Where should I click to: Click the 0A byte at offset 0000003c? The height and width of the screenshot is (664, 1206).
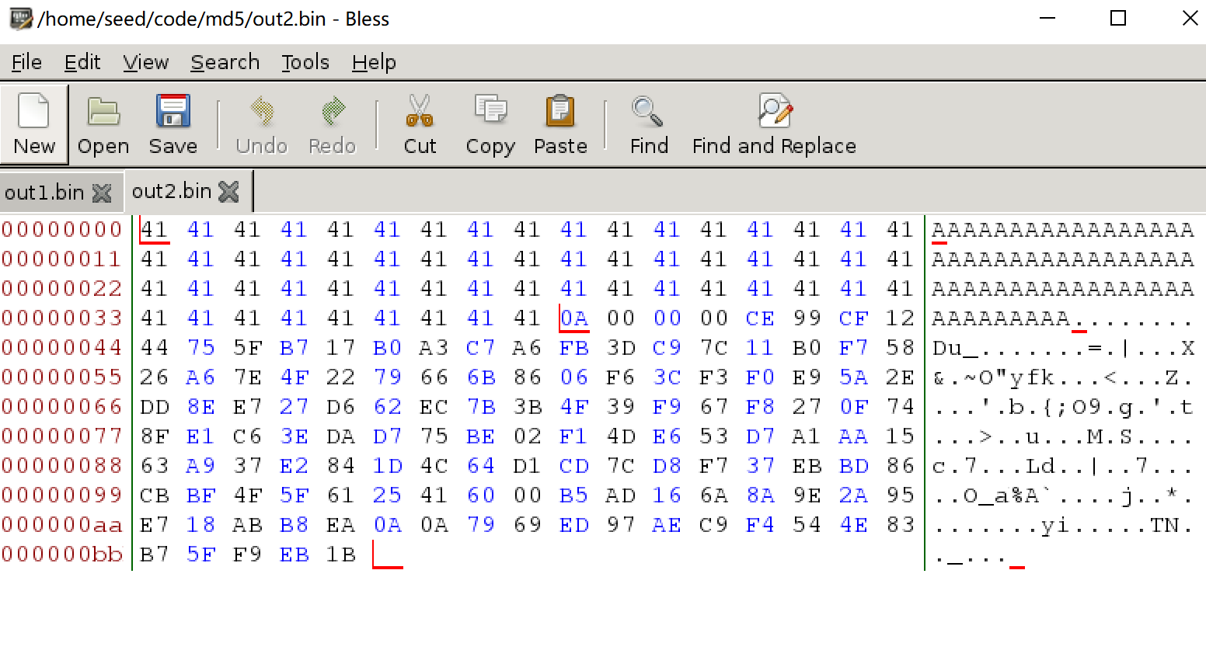pyautogui.click(x=573, y=318)
